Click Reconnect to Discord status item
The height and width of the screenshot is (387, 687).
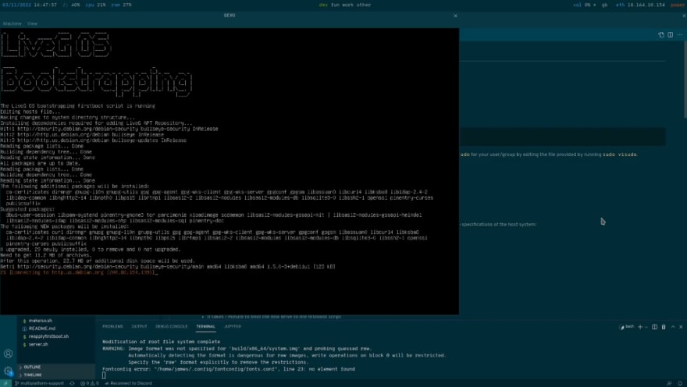pyautogui.click(x=128, y=383)
